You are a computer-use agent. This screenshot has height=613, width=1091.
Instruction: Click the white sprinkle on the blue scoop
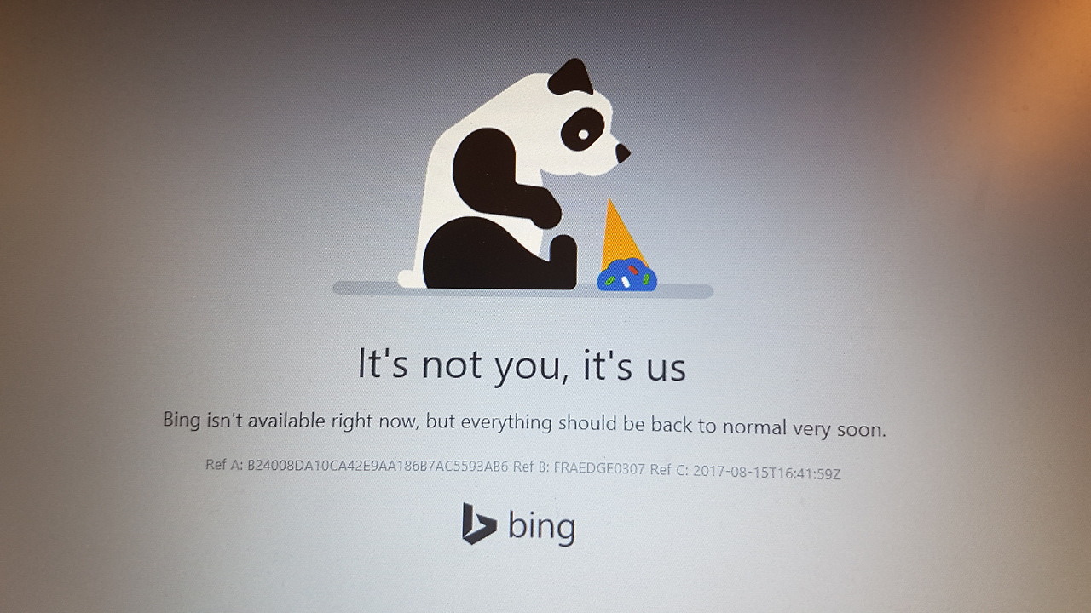625,281
